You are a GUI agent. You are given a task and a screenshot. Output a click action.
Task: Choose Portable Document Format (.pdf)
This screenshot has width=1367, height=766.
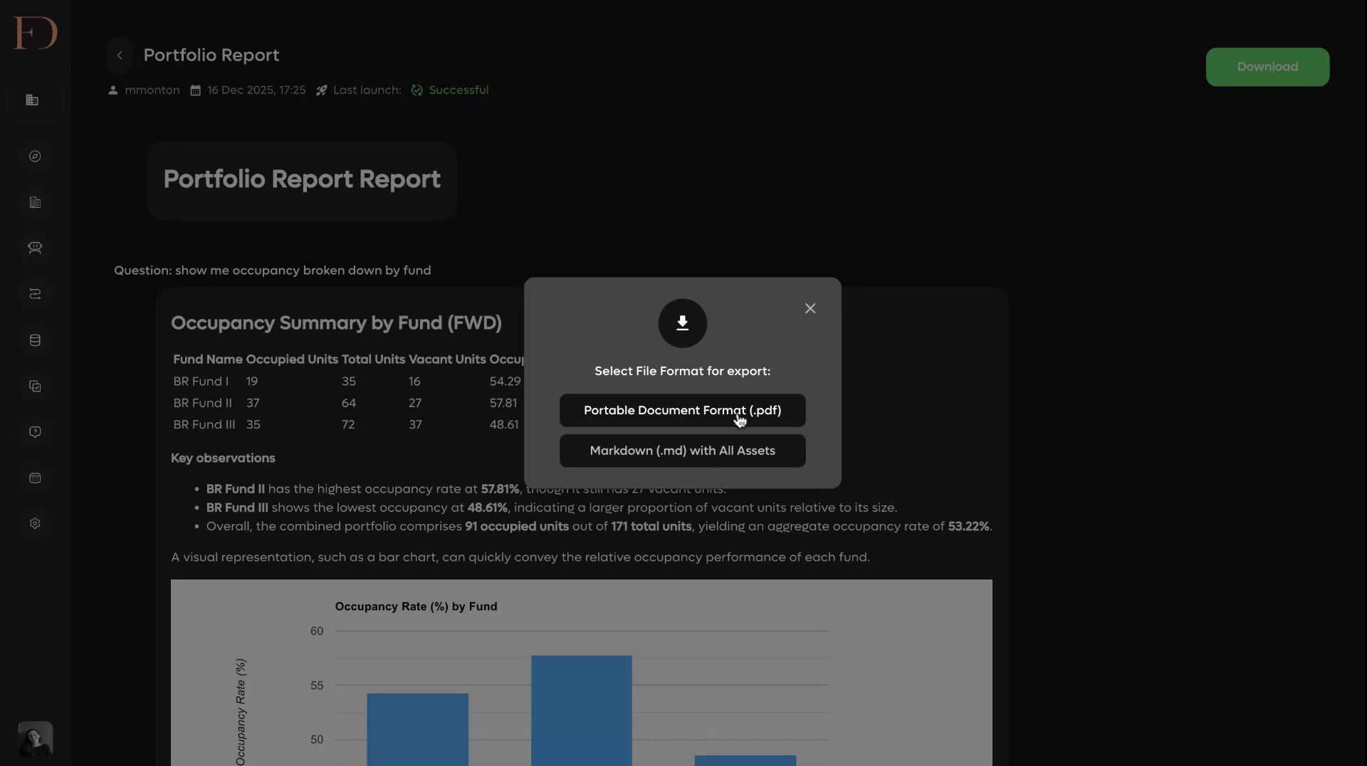tap(682, 411)
